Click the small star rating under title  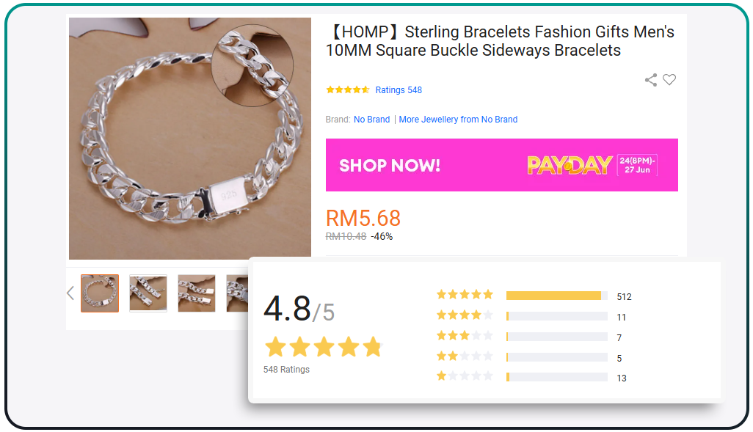(348, 89)
